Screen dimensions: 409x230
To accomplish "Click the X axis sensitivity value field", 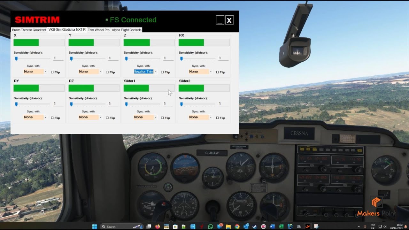I will click(58, 58).
